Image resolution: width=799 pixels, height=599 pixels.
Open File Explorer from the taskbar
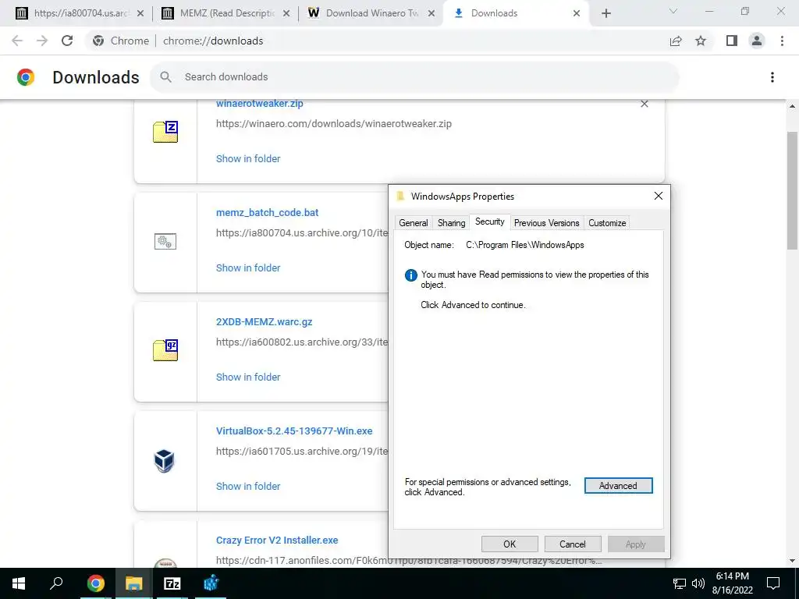tap(134, 583)
